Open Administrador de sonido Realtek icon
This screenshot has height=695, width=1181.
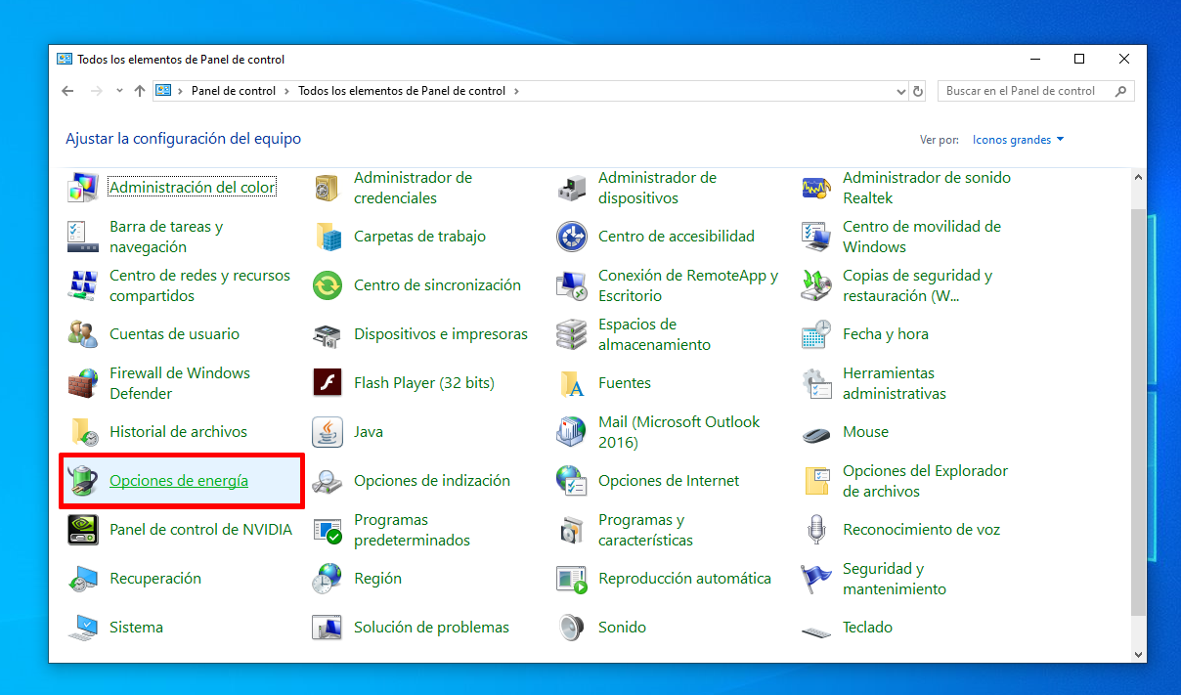(x=815, y=187)
